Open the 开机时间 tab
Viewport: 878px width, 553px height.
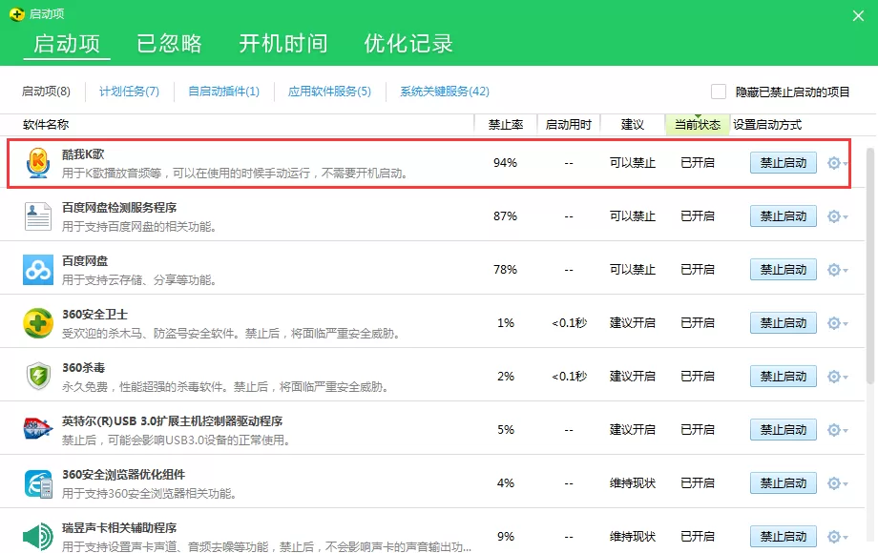pos(283,43)
